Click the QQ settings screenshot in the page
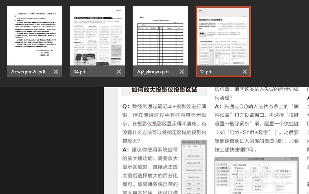Viewport: 309px width, 194px height. pos(257,175)
